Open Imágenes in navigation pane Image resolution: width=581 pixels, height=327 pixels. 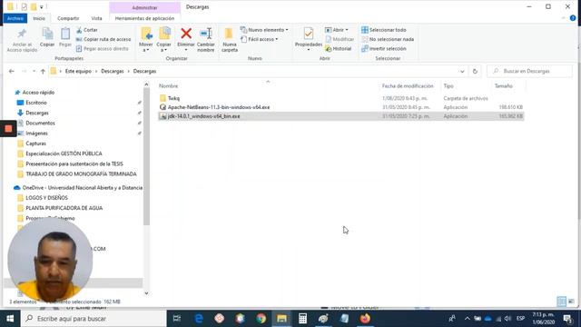pos(36,134)
